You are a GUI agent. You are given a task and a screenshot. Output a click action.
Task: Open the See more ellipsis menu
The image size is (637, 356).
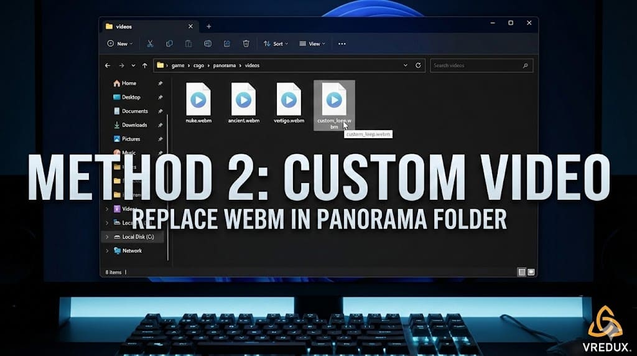click(x=342, y=44)
